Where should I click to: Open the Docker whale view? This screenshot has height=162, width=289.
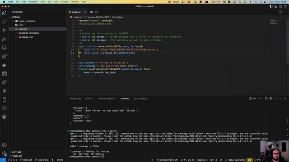(4, 65)
